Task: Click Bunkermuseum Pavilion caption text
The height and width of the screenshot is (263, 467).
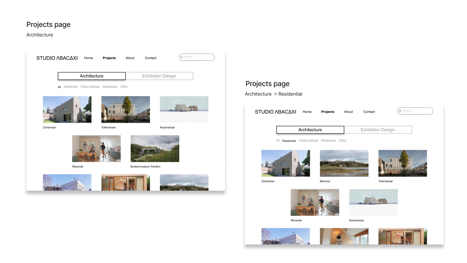Action: 145,167
